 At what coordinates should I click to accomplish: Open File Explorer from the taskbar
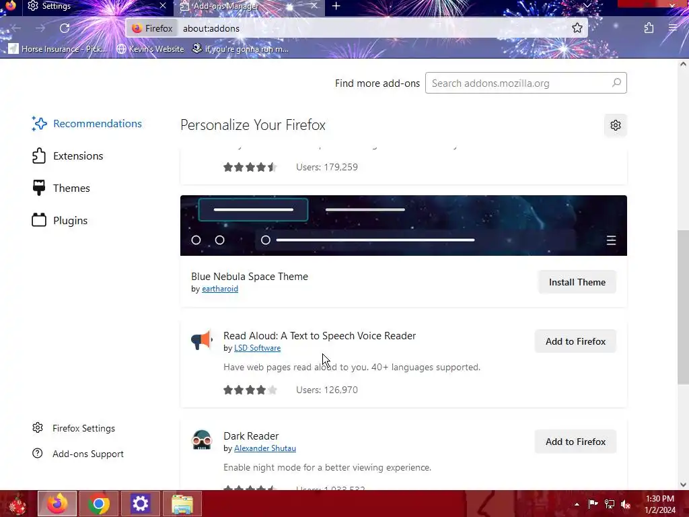182,504
